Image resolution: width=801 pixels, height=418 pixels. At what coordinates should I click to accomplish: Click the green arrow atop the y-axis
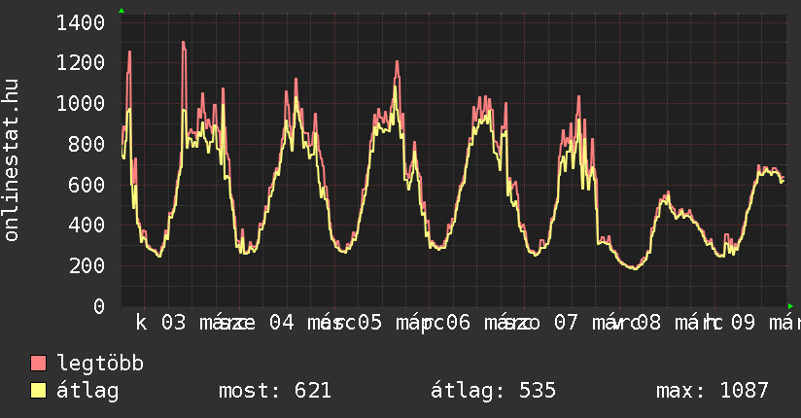122,11
